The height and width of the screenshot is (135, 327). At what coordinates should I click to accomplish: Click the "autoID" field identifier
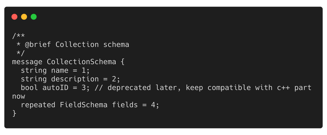click(x=55, y=88)
